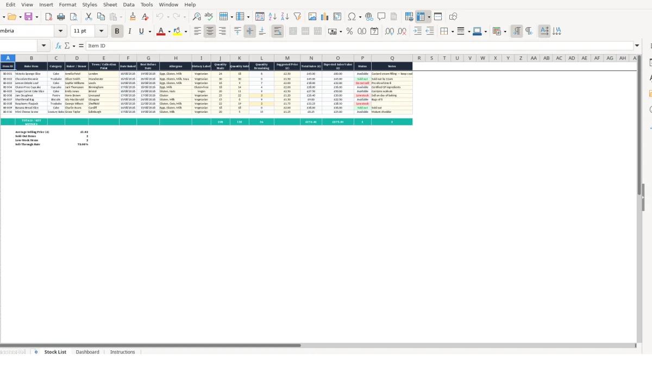Select column Q header
The width and height of the screenshot is (652, 366).
tap(392, 58)
